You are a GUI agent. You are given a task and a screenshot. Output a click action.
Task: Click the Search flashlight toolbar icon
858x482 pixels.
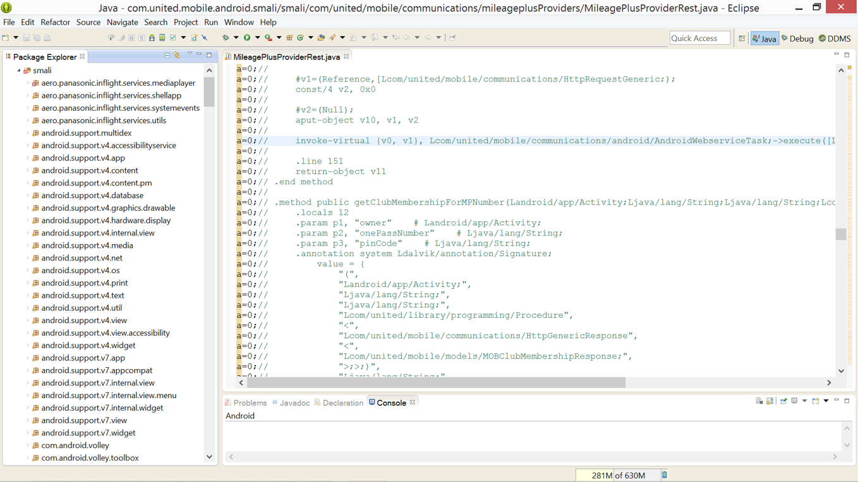[x=332, y=37]
